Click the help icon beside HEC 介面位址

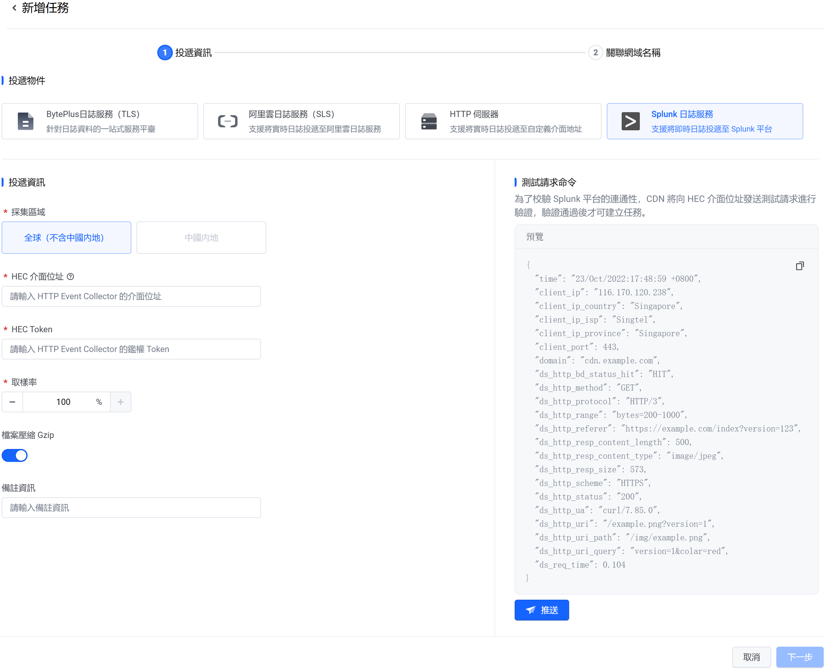pos(70,277)
